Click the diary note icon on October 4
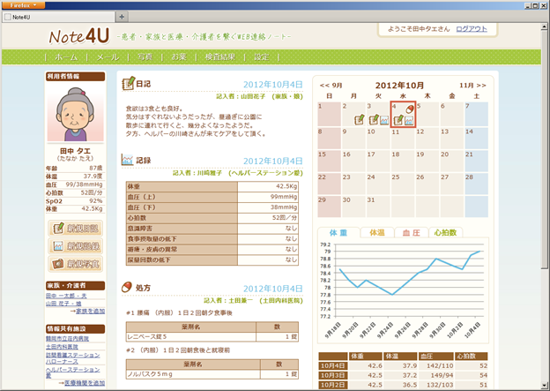Viewport: 550px width, 391px height. pos(398,120)
